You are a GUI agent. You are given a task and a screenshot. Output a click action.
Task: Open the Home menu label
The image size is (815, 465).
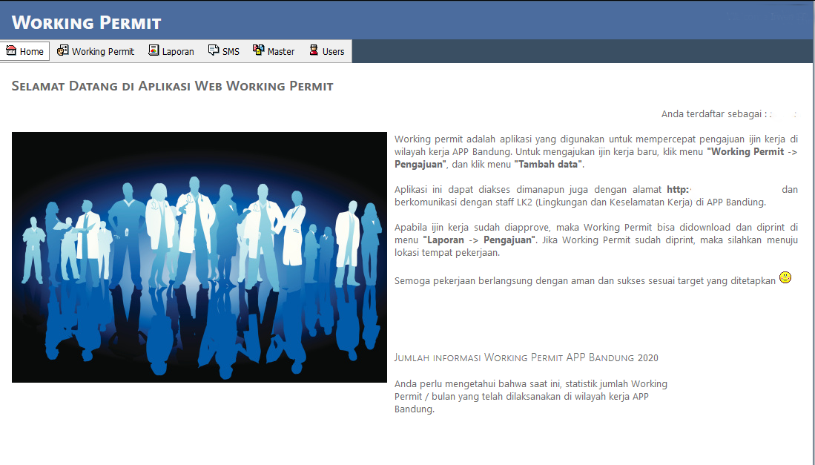click(x=32, y=52)
